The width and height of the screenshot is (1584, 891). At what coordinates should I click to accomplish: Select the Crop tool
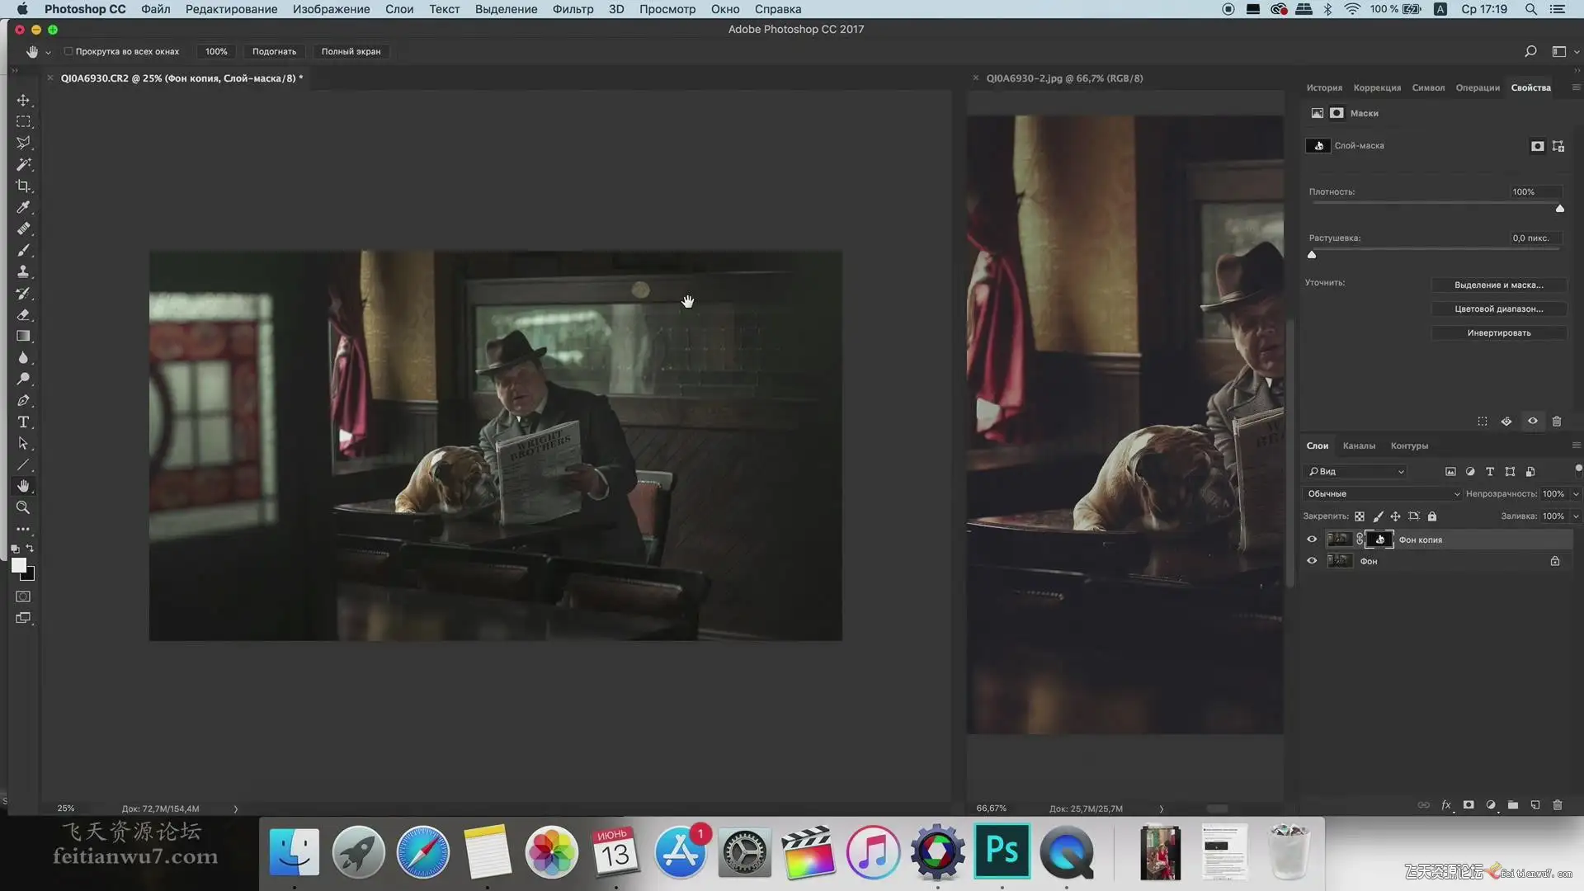23,186
